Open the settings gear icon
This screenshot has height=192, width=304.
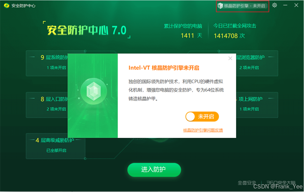click(x=274, y=5)
